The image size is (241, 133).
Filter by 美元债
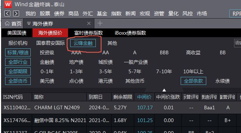click(47, 81)
